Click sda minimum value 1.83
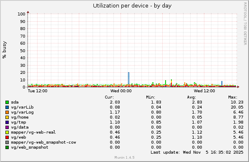 click(x=156, y=102)
